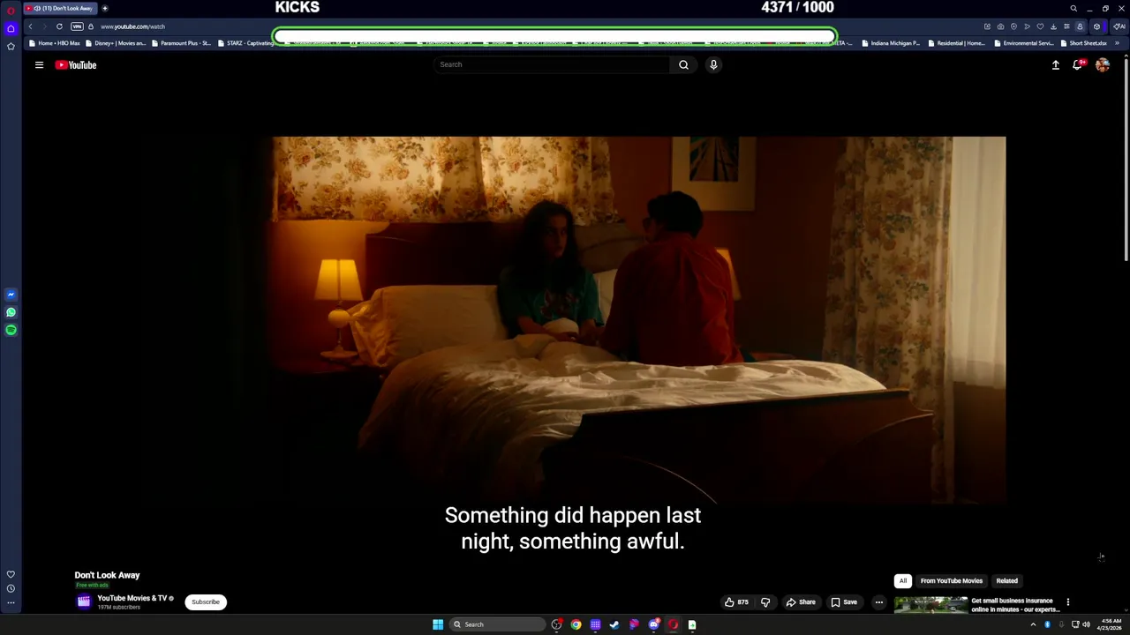Open the Indiana Michigan P... bookmark
1130x635 pixels.
pos(891,43)
